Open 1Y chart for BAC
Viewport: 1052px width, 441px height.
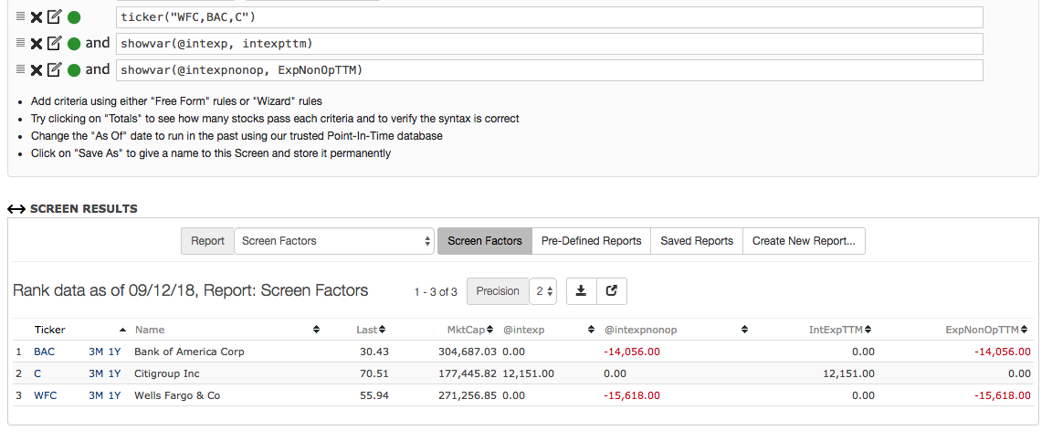115,352
